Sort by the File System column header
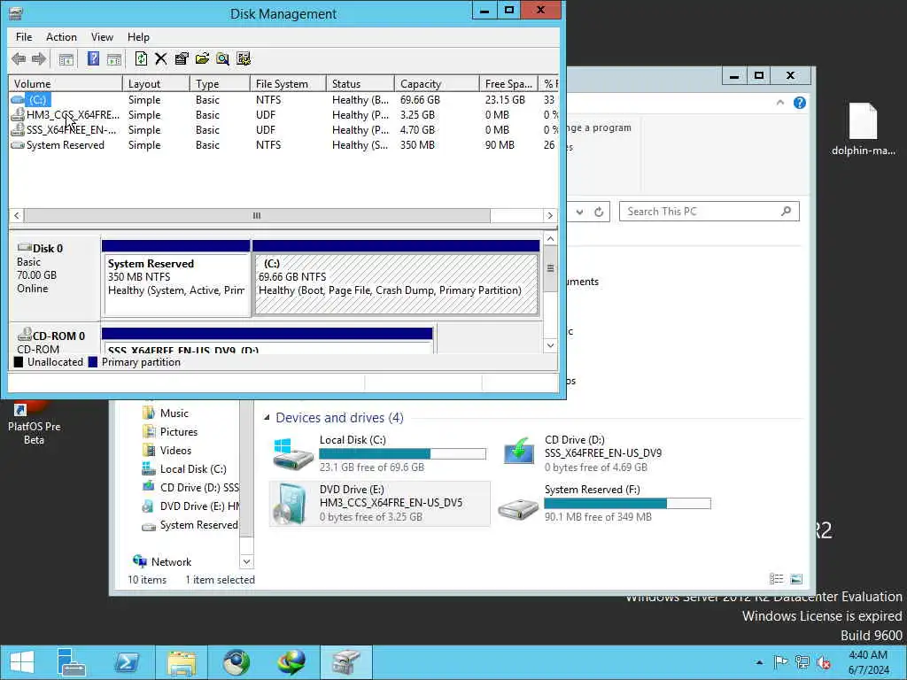 click(288, 84)
